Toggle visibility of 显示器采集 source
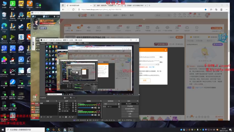The height and width of the screenshot is (132, 234). pos(73,111)
